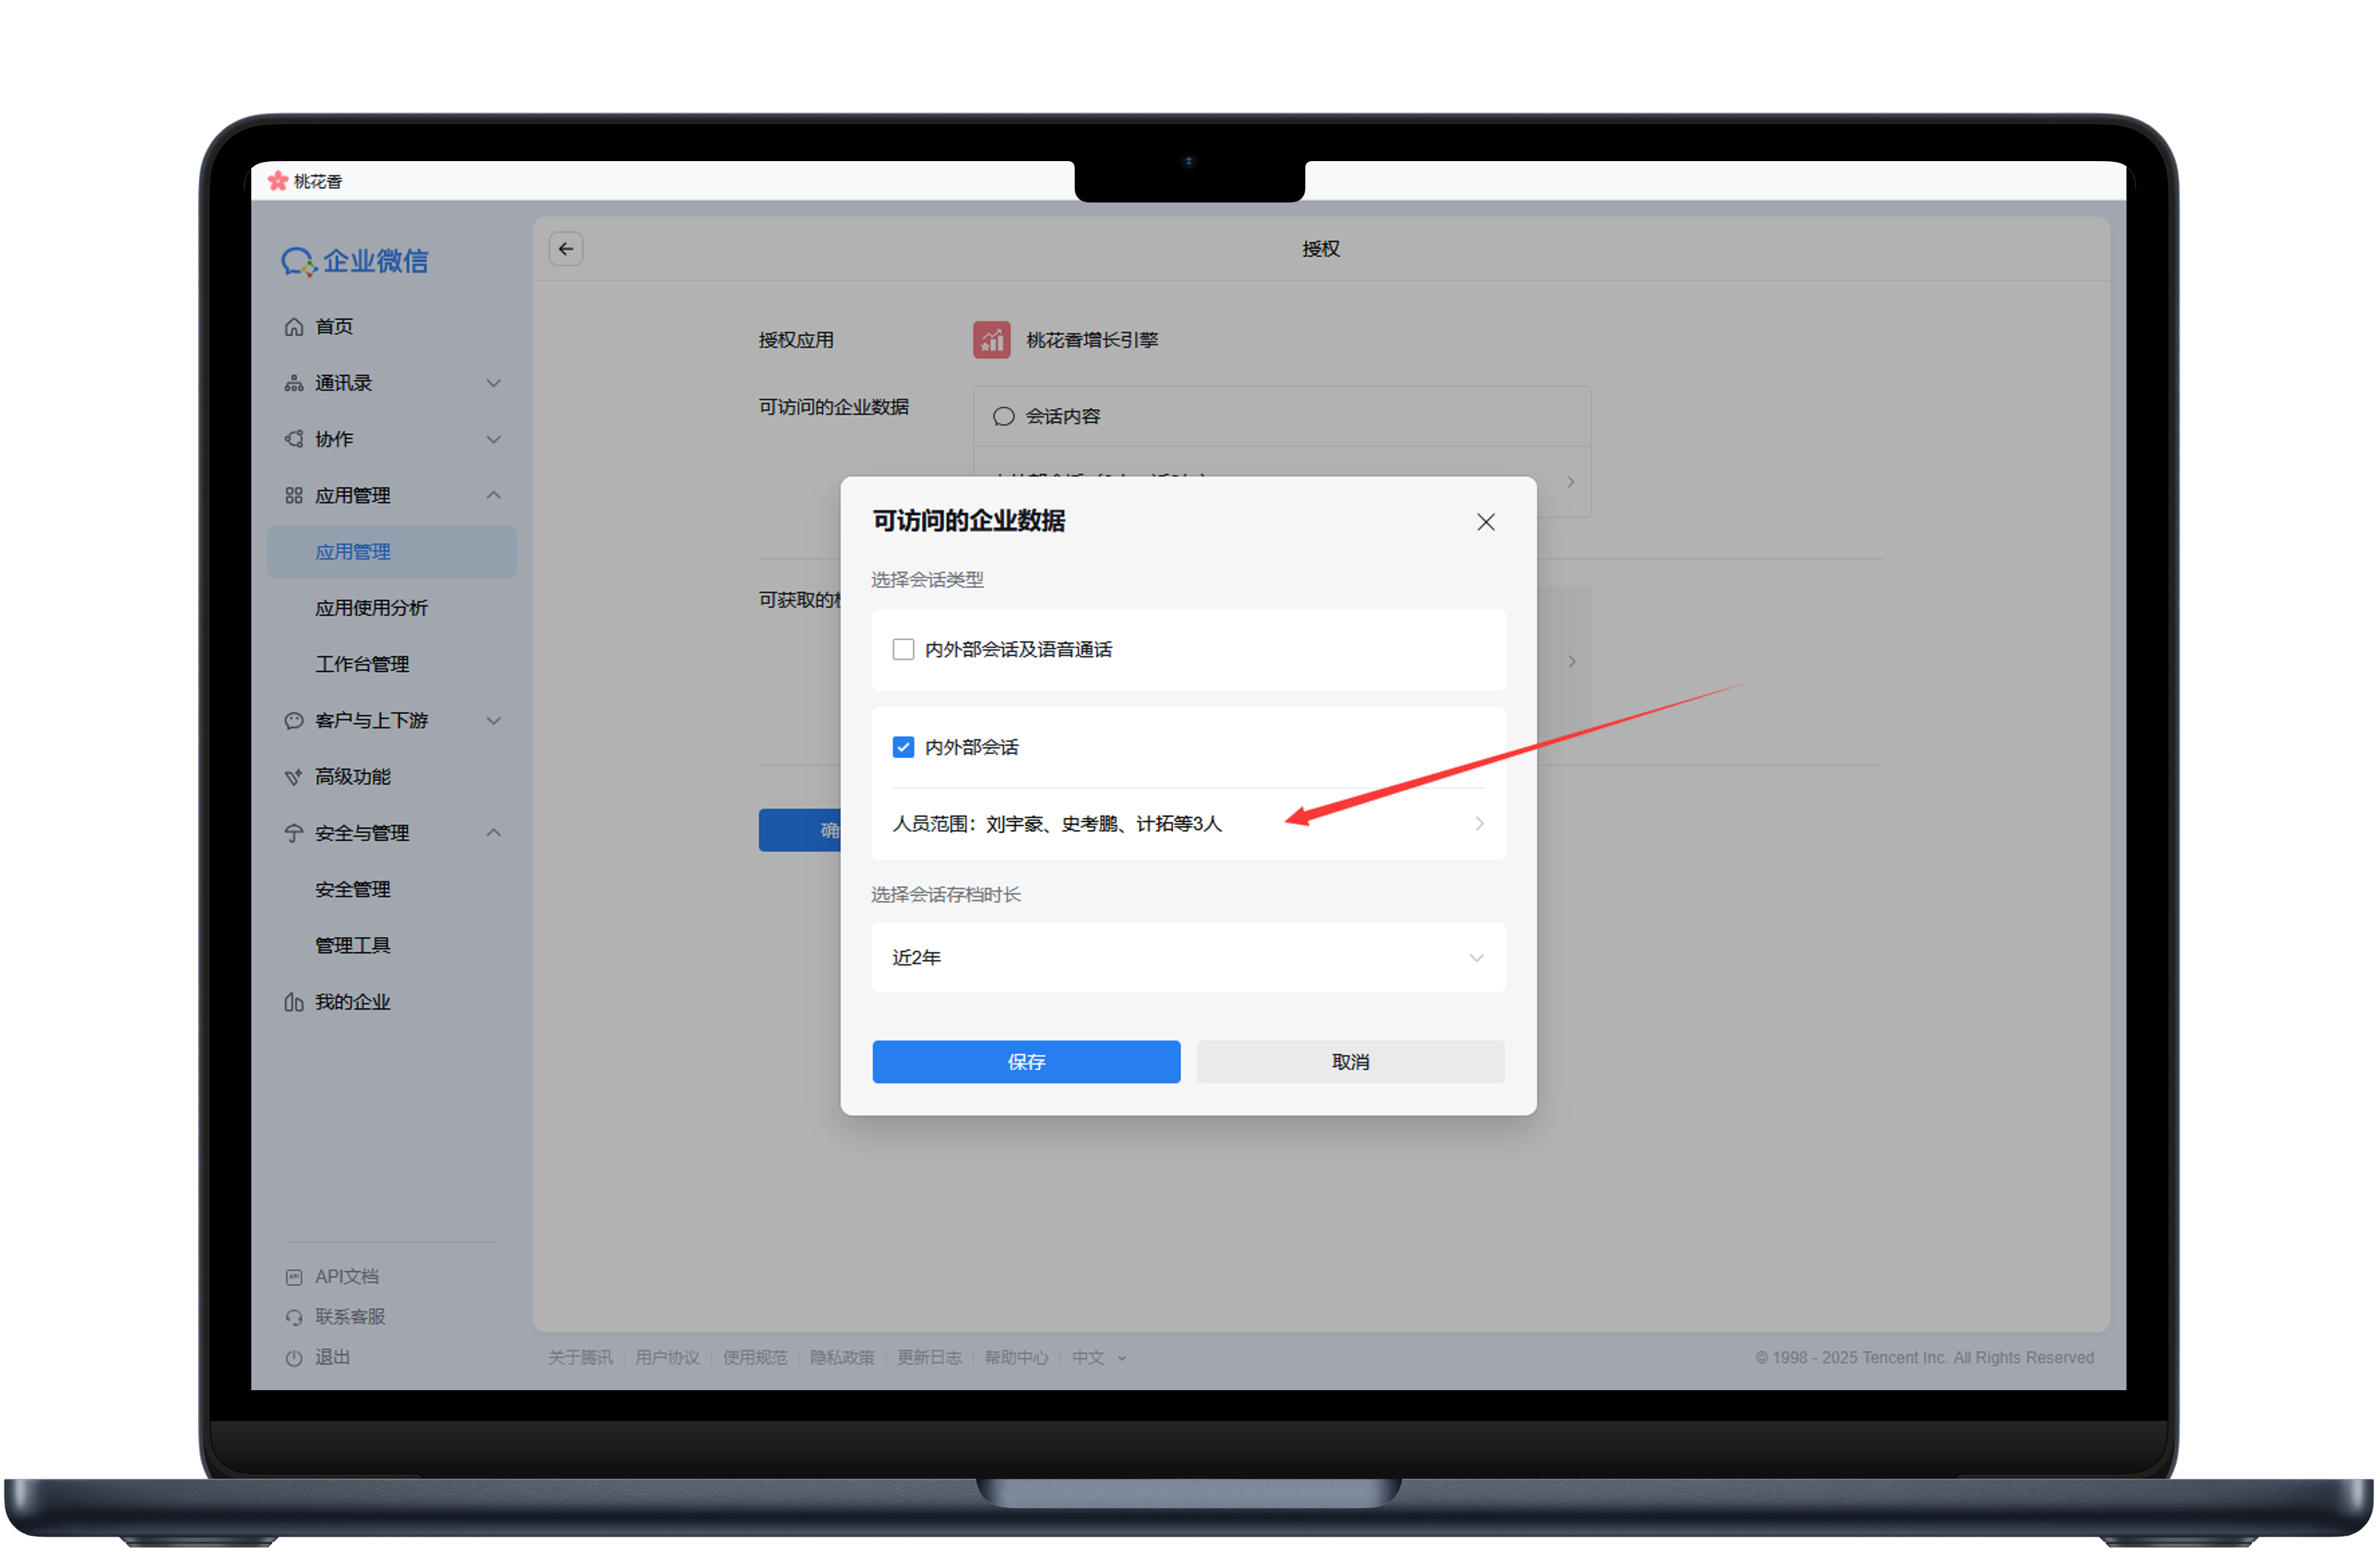Click the 我的企业 building icon
Viewport: 2380px width, 1552px height.
click(x=294, y=1002)
